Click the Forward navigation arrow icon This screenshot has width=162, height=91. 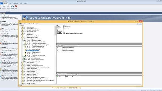coord(8,6)
